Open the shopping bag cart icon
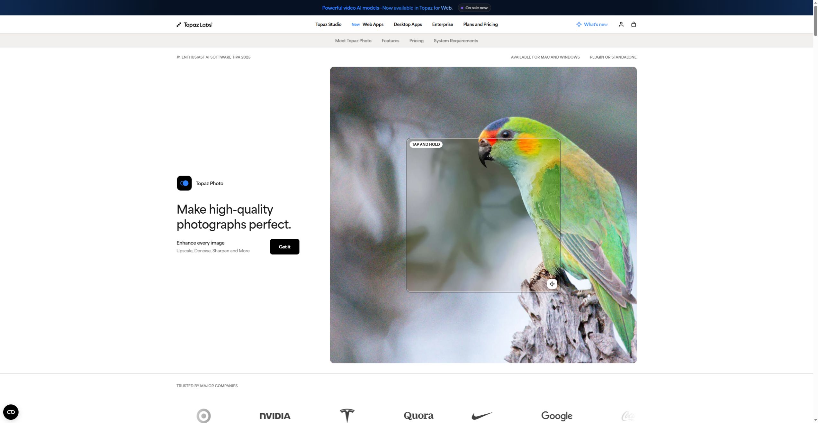Image resolution: width=818 pixels, height=423 pixels. [x=634, y=24]
